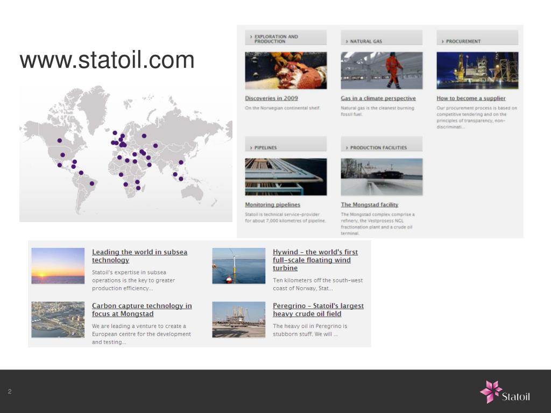551x413 pixels.
Task: Select the sunset subsea technology thumbnail
Action: pos(58,266)
